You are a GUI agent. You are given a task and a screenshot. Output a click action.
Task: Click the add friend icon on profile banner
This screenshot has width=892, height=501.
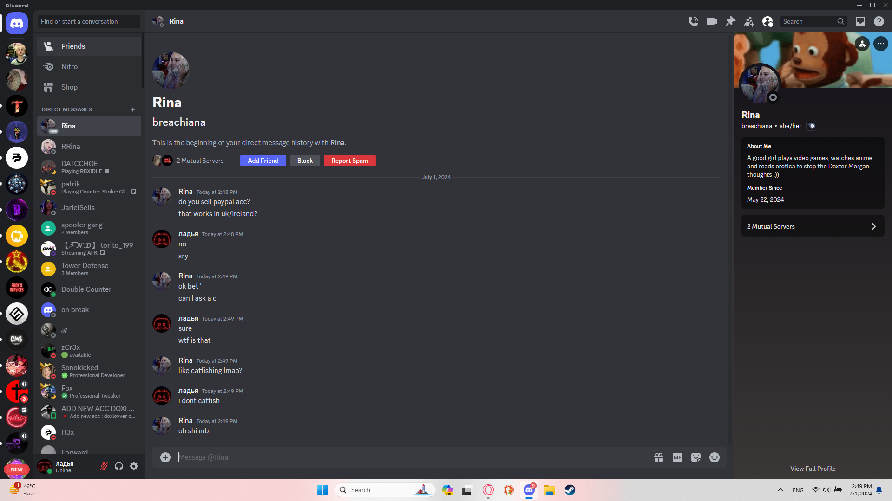(x=862, y=44)
